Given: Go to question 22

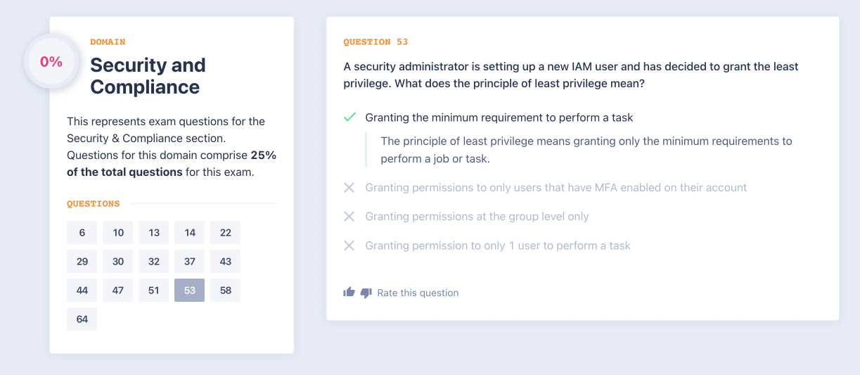Looking at the screenshot, I should pos(225,233).
